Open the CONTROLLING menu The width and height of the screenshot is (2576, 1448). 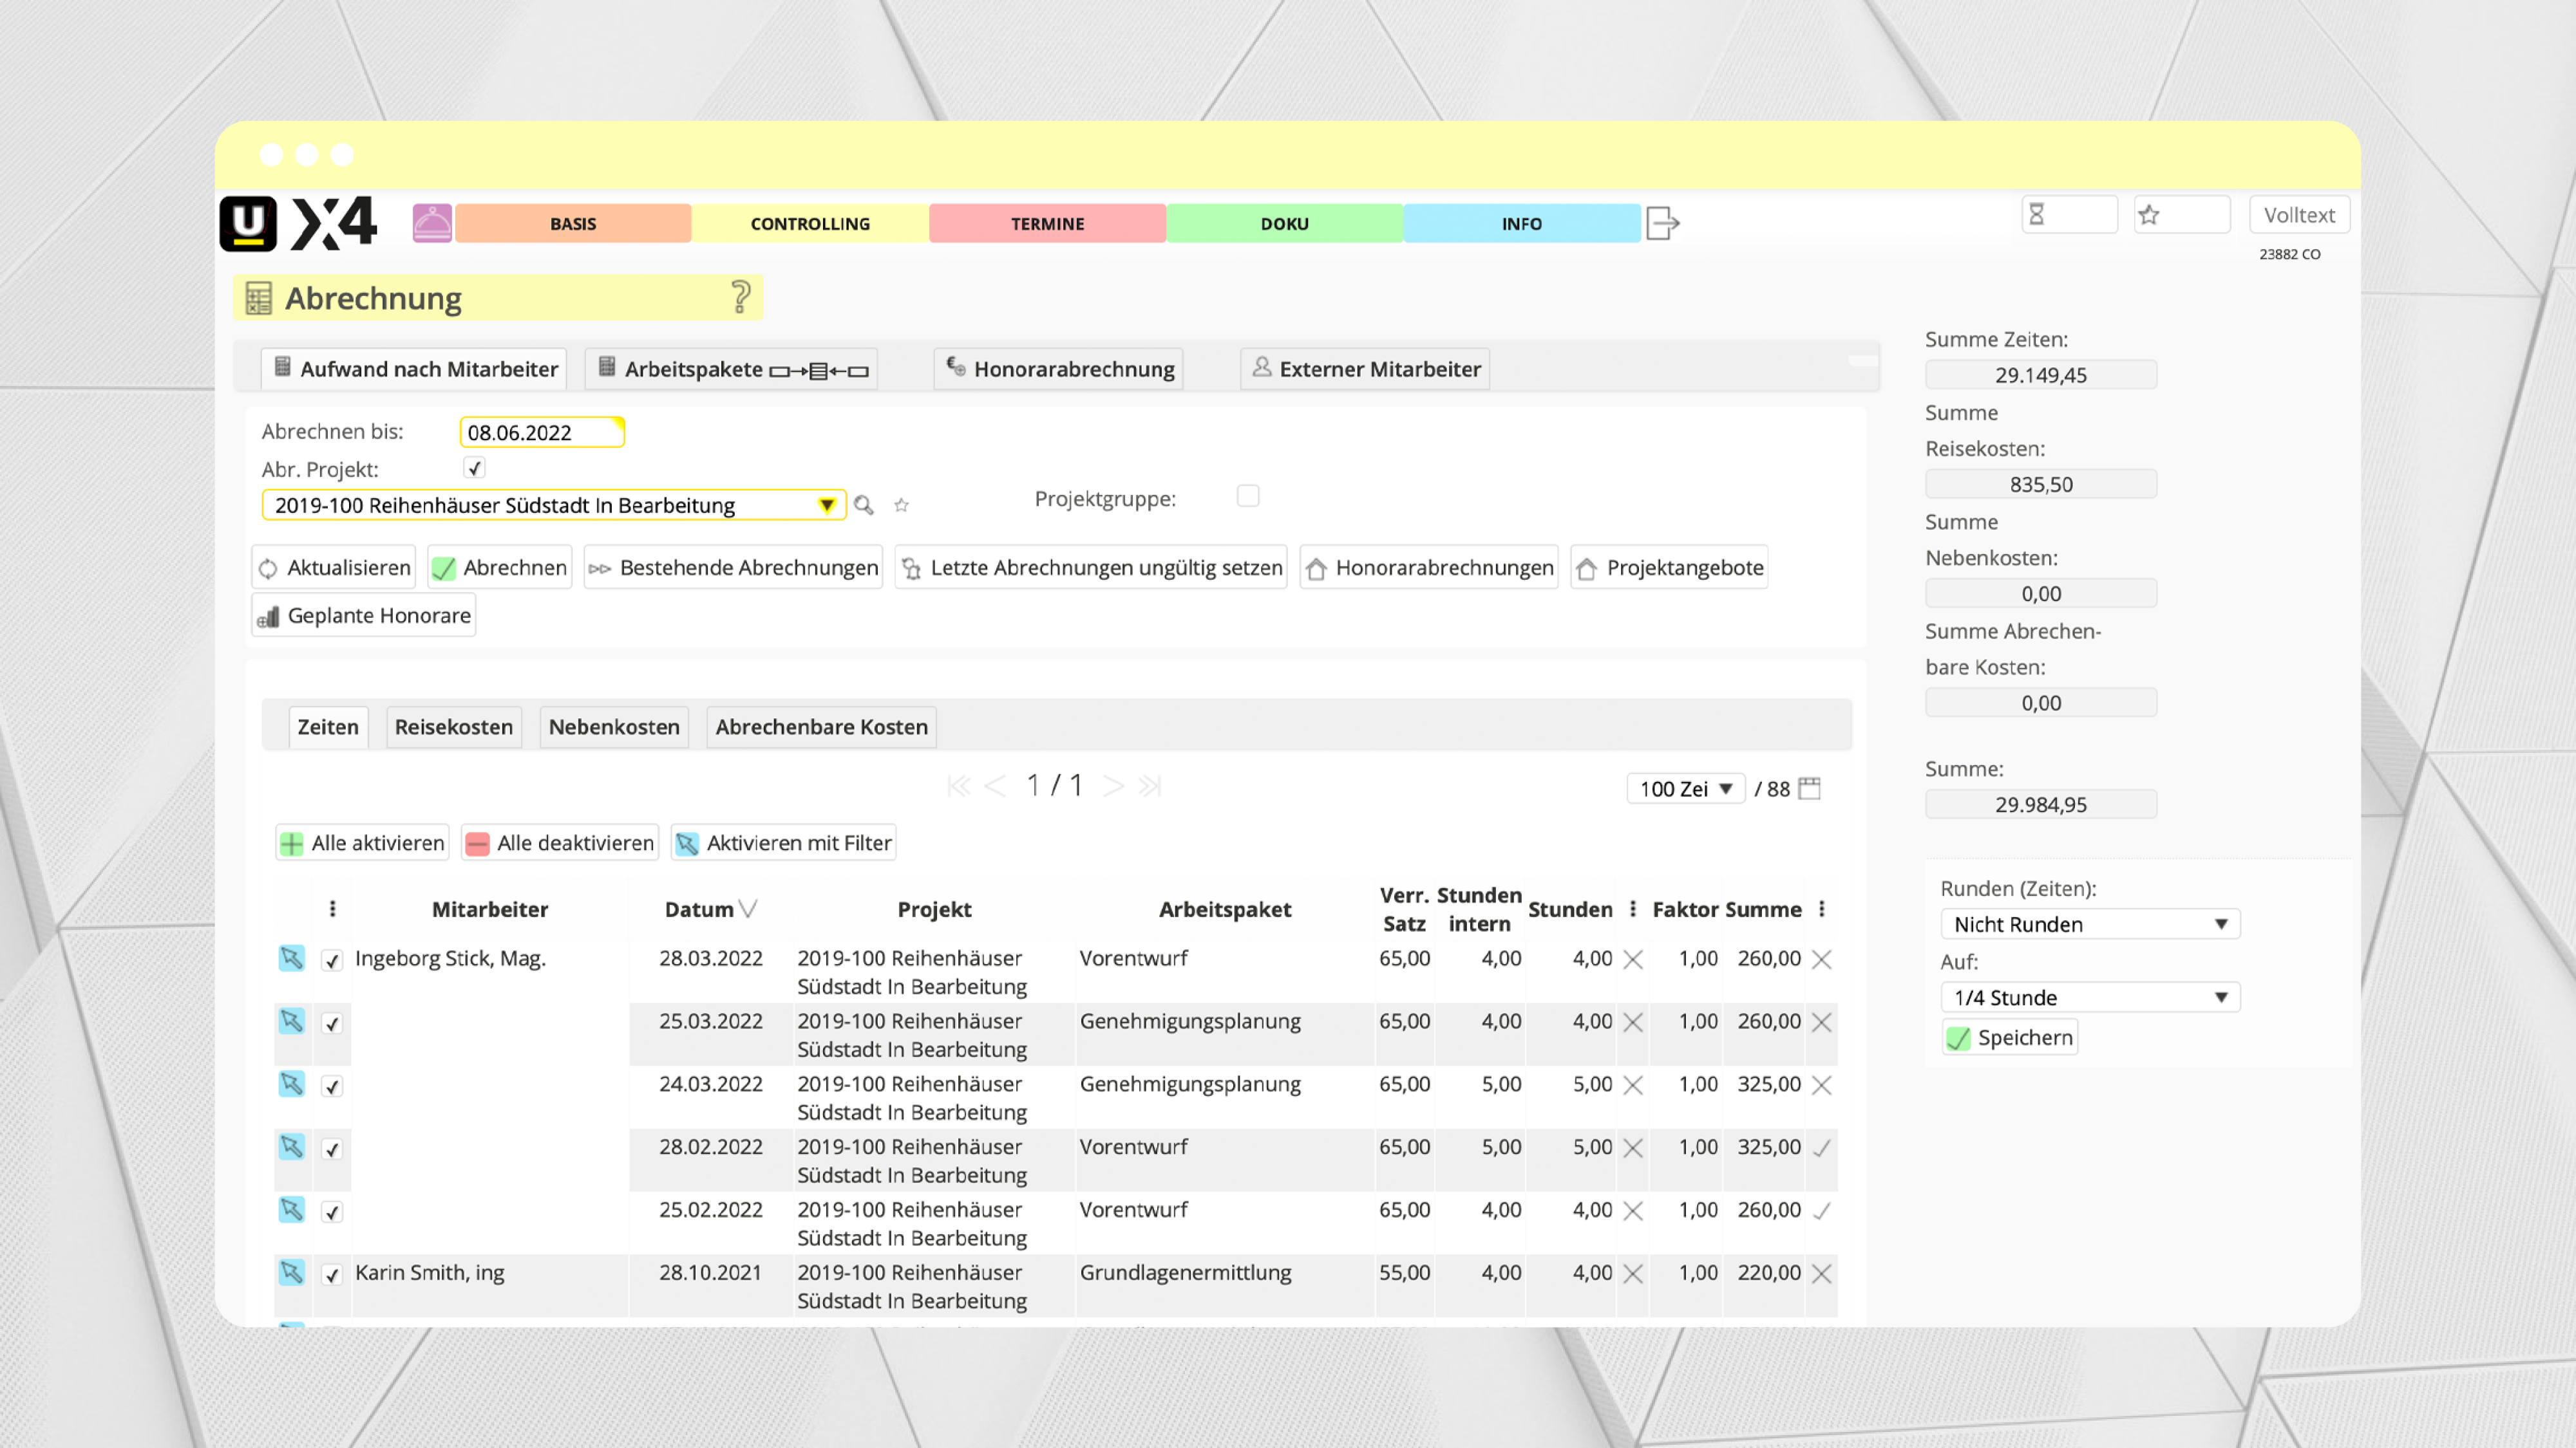tap(810, 224)
